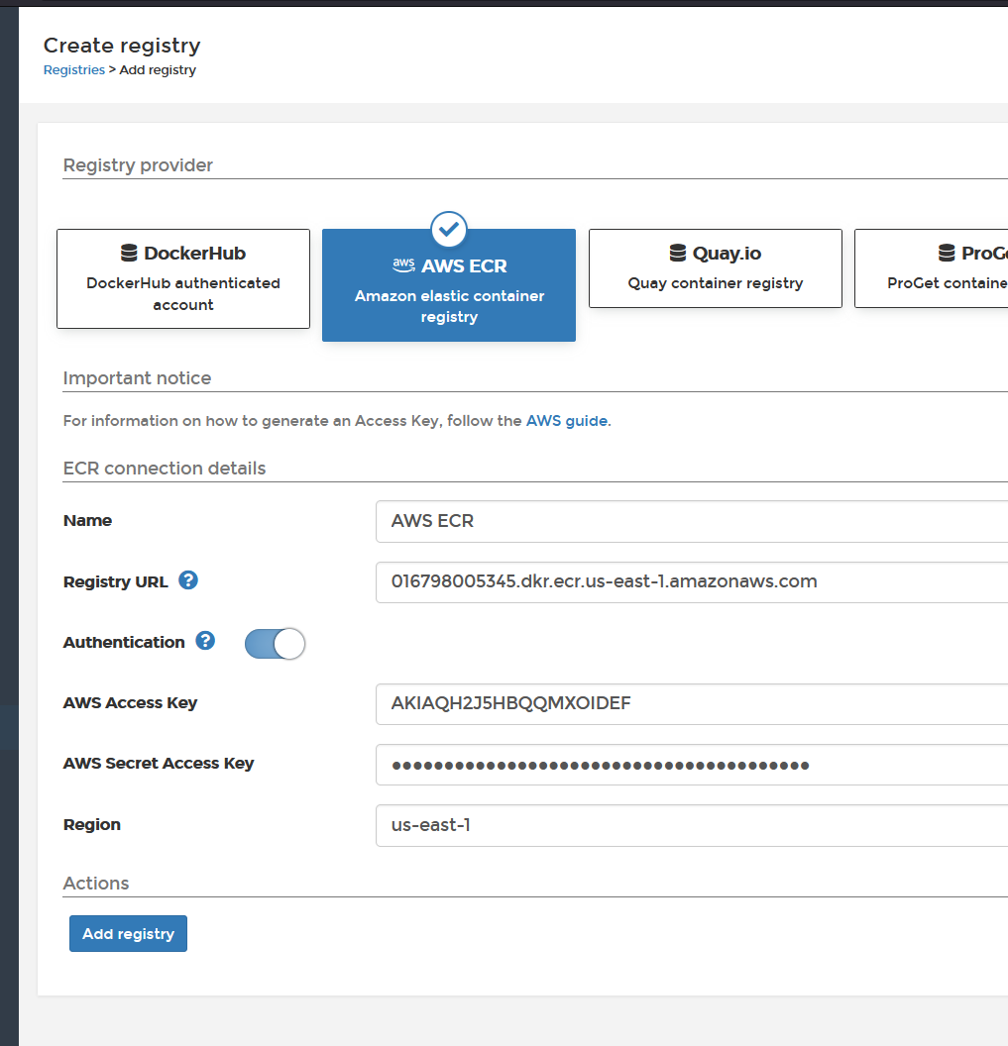Click into the Registry URL input field

[692, 581]
